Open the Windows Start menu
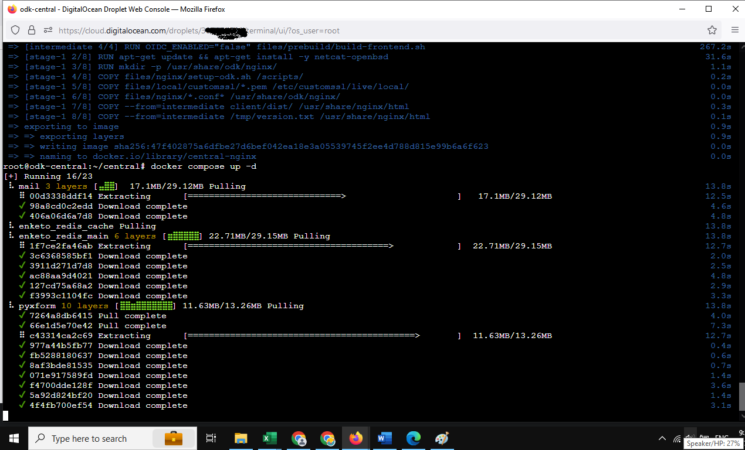The height and width of the screenshot is (450, 745). (13, 438)
